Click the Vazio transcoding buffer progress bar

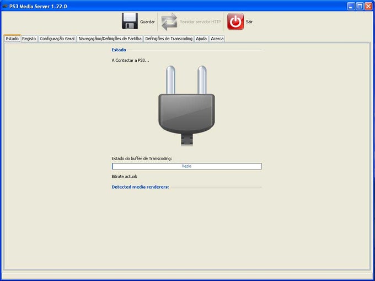click(187, 166)
